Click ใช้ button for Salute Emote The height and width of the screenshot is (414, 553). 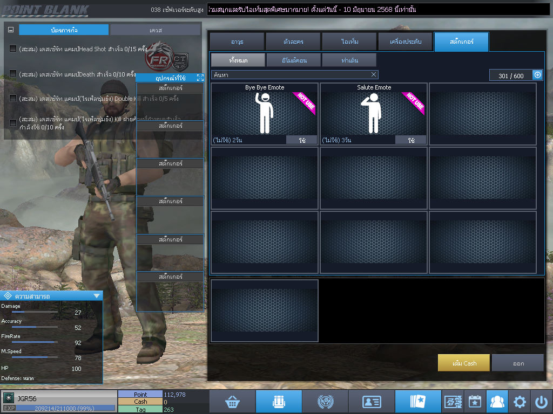[411, 140]
